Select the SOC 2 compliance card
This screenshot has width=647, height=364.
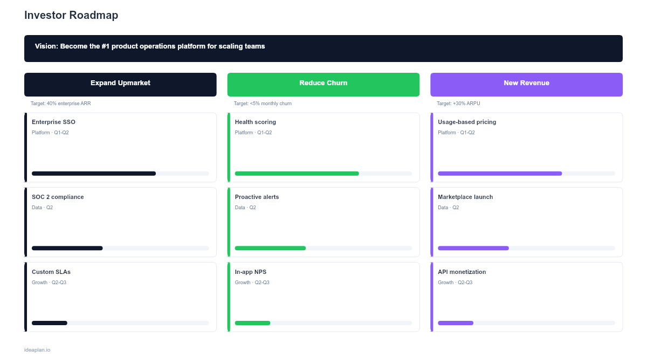(x=120, y=222)
